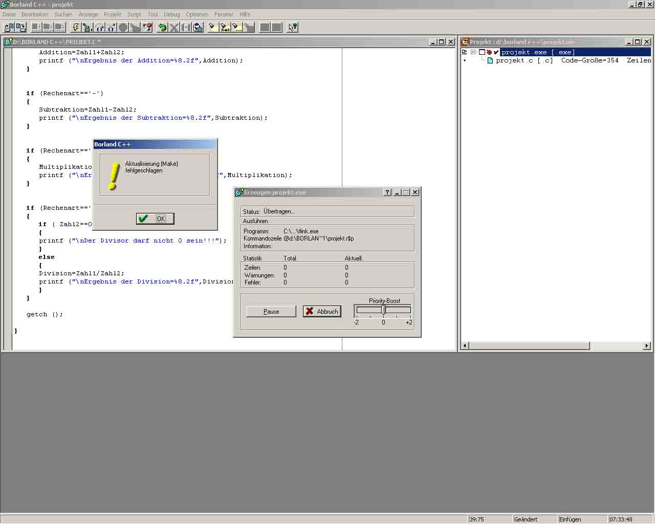Click the '07:33:48' clock in status bar
The image size is (655, 524).
pos(621,519)
